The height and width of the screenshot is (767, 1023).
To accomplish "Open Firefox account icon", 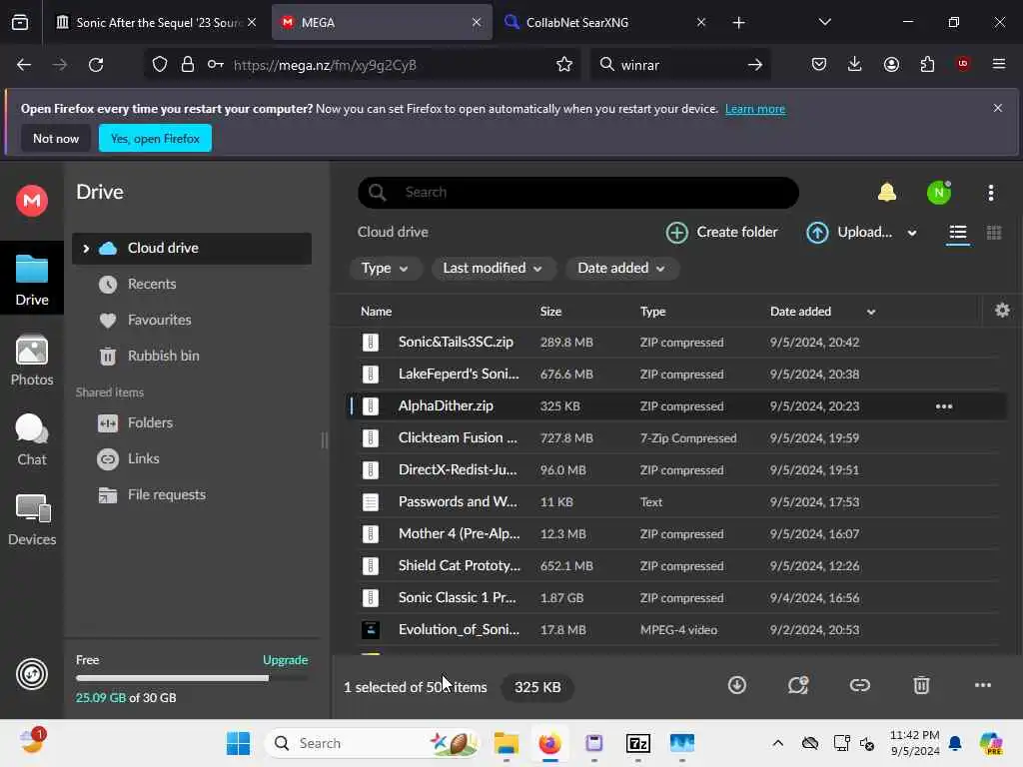I will click(891, 64).
